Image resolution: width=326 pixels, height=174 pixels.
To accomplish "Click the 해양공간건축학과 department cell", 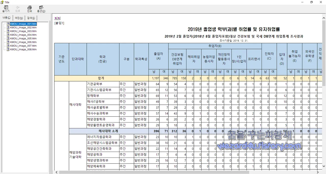I will click(103, 148).
